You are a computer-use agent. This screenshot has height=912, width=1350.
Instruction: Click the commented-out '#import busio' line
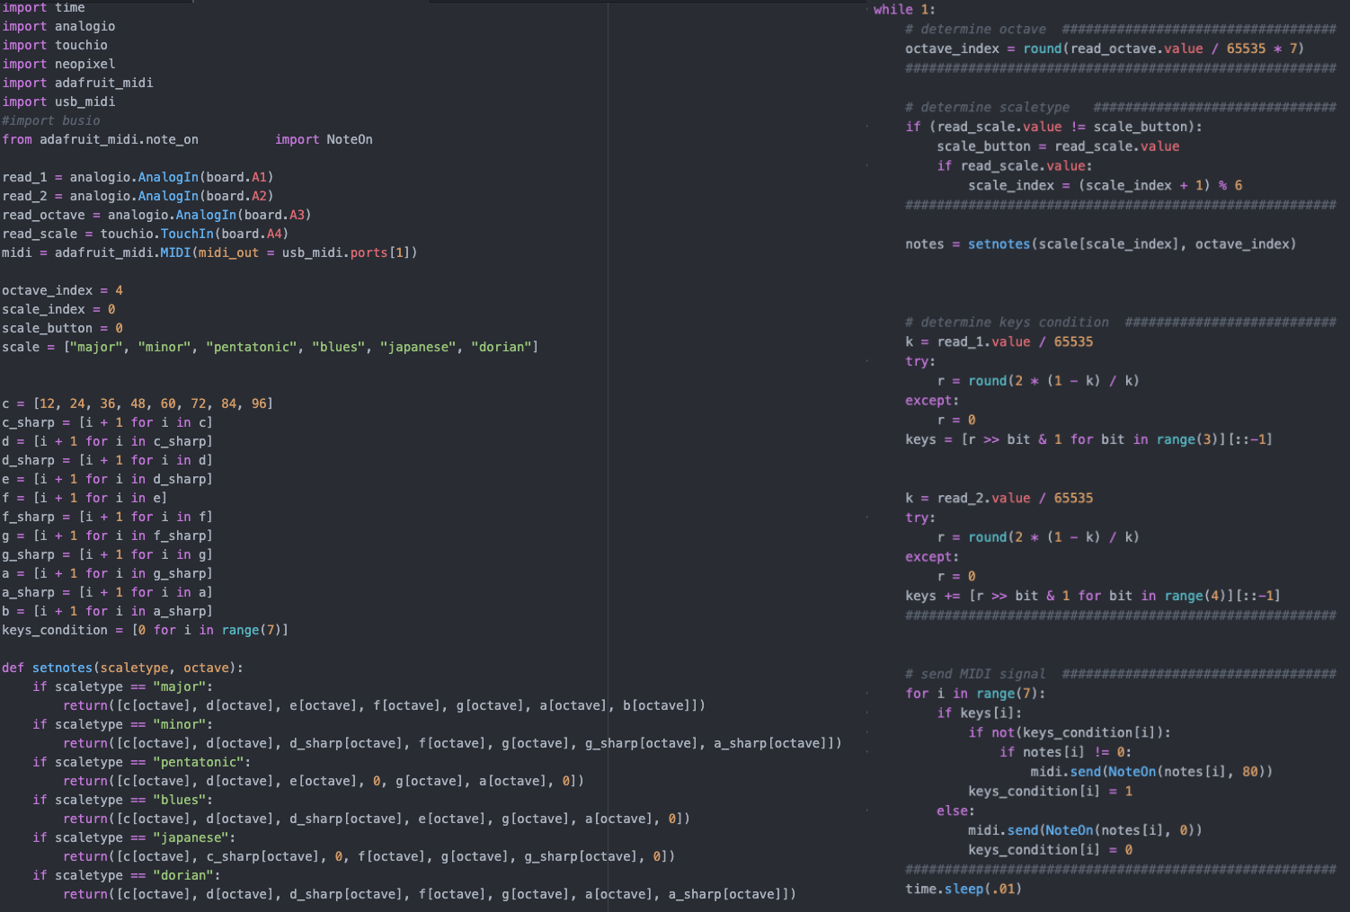tap(51, 120)
